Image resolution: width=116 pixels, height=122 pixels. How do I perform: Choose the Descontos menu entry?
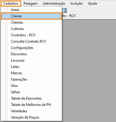pyautogui.click(x=31, y=54)
